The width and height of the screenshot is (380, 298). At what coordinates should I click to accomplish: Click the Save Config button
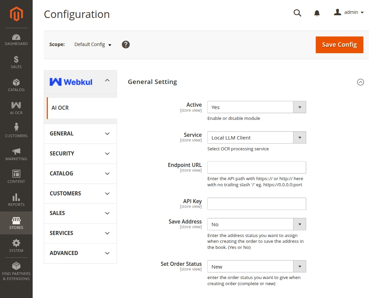tap(339, 44)
